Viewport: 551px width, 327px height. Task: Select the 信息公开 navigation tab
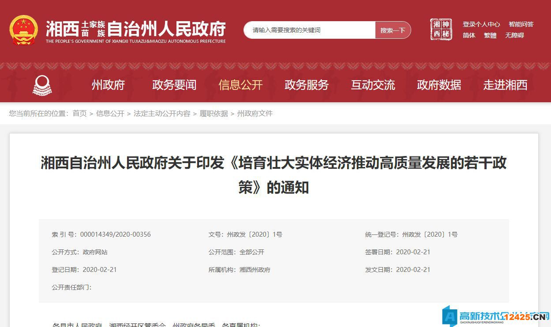[240, 85]
